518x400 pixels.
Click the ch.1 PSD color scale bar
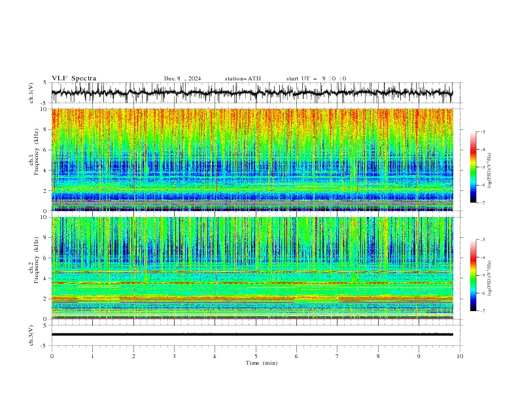point(473,167)
